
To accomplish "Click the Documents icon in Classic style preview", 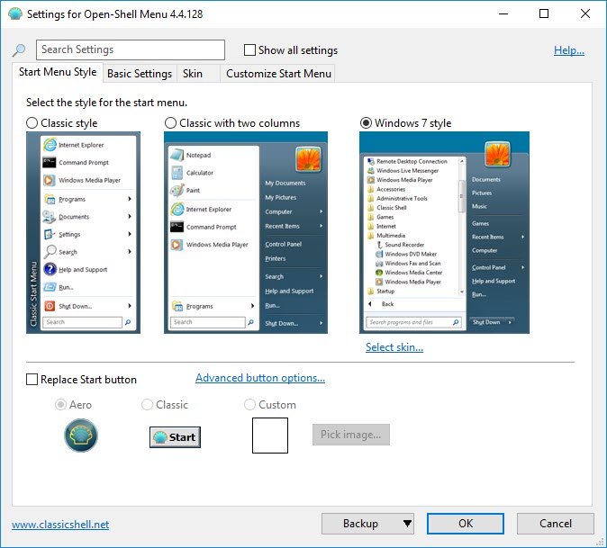I will click(x=50, y=217).
